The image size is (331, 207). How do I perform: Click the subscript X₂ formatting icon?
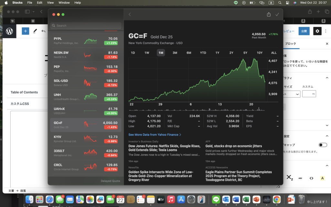tap(290, 178)
